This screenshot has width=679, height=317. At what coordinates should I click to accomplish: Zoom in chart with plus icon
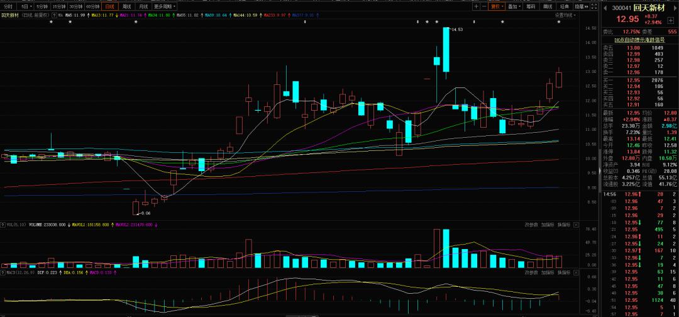(x=477, y=6)
